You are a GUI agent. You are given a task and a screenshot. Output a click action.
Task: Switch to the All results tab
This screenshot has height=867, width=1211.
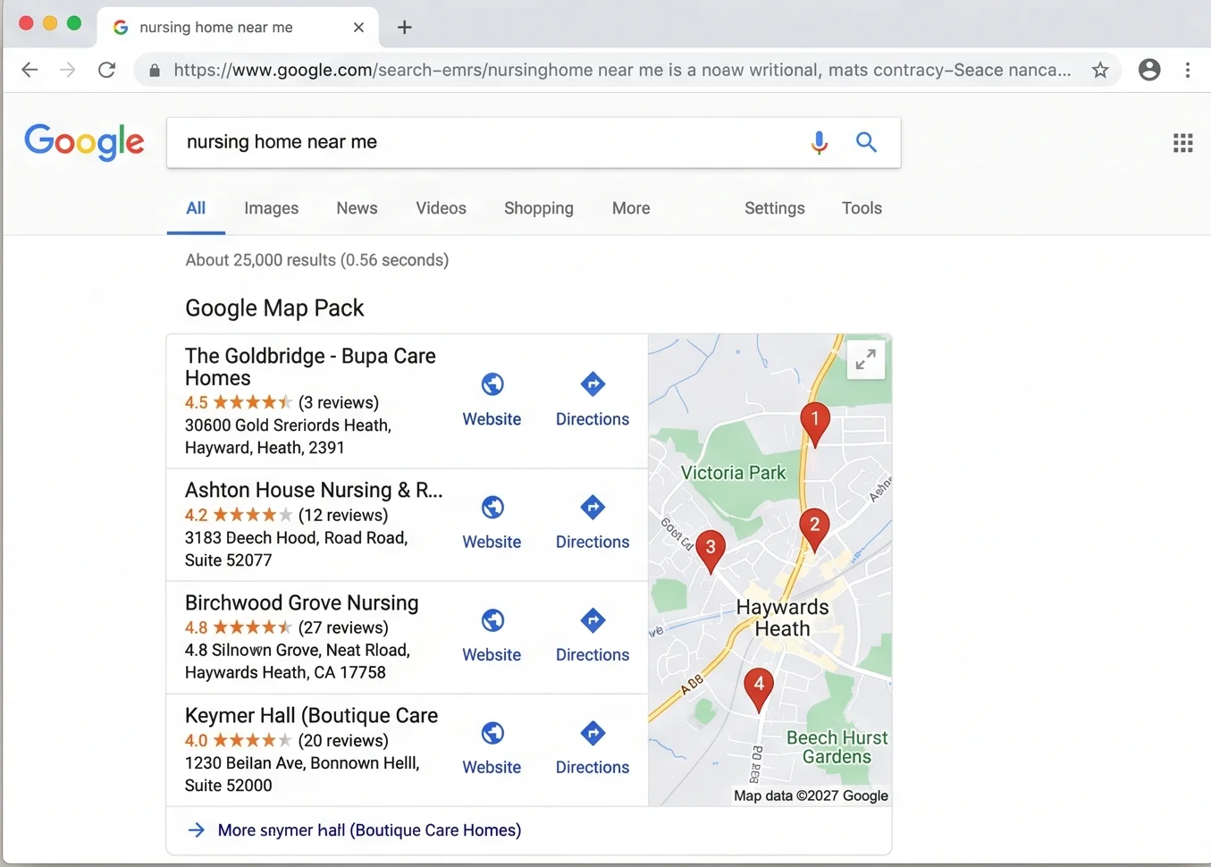(196, 208)
